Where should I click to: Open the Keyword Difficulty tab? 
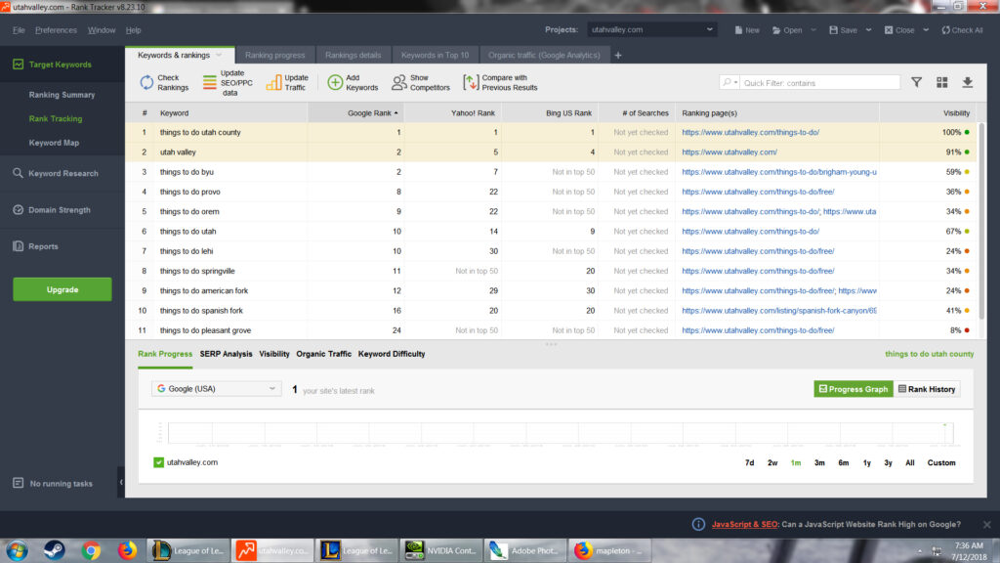[392, 354]
